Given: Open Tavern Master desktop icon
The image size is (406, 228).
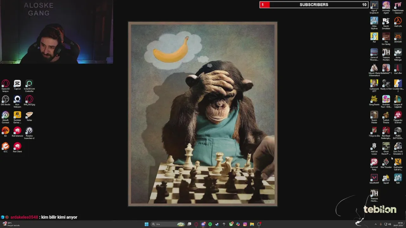Looking at the screenshot, I should tap(374, 117).
